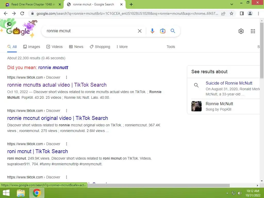Click the Google Halloween doodle logo
264x198 pixels.
19,29
